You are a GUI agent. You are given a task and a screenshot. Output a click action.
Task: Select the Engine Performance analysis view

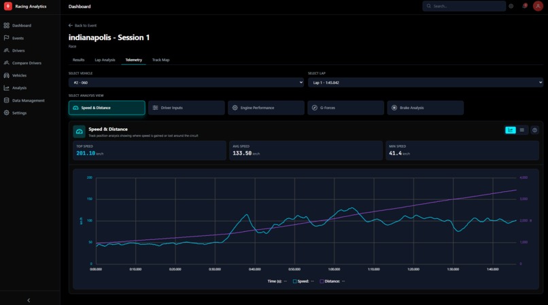266,108
